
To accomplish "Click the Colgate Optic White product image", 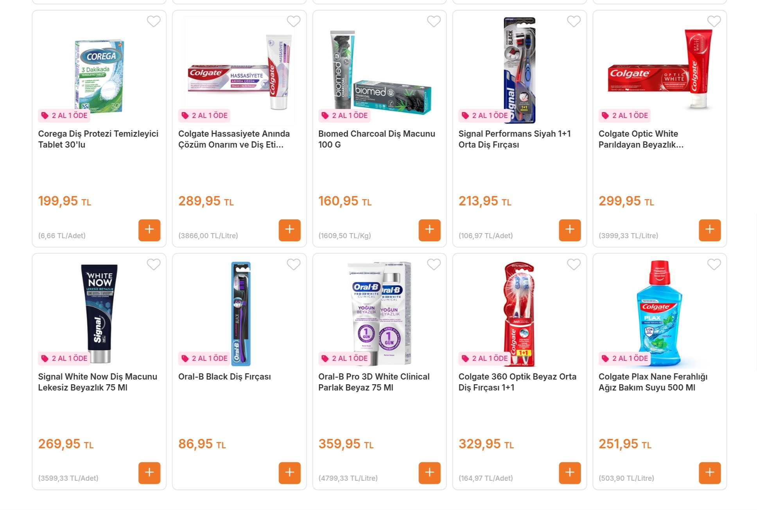I will (660, 70).
